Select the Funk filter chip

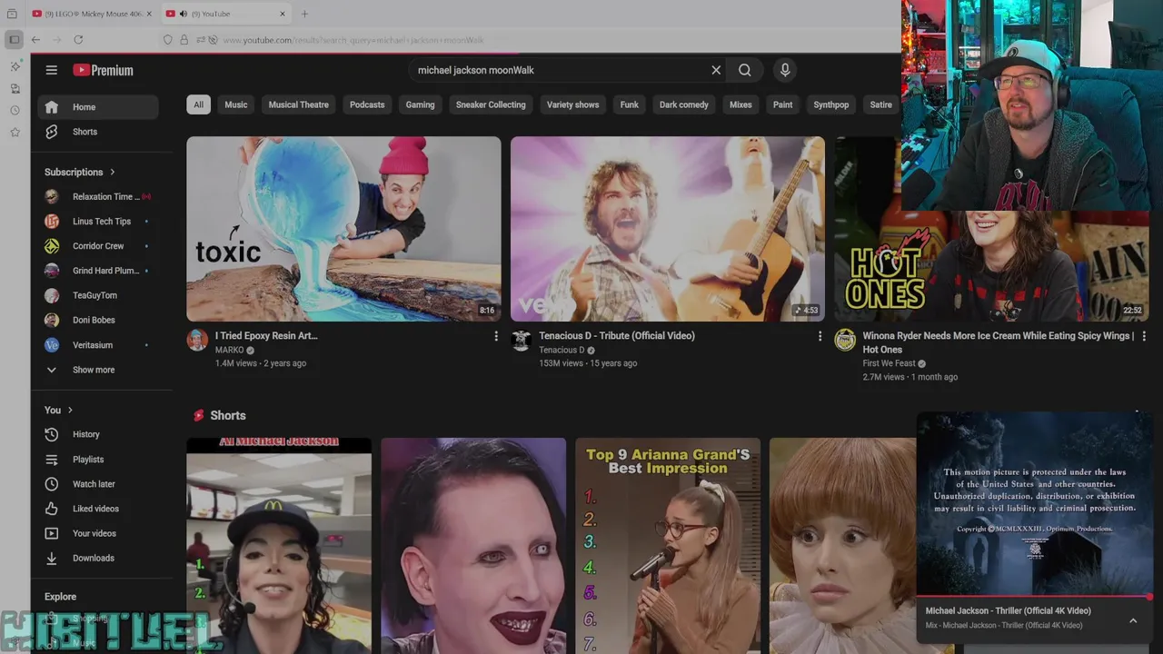click(630, 104)
